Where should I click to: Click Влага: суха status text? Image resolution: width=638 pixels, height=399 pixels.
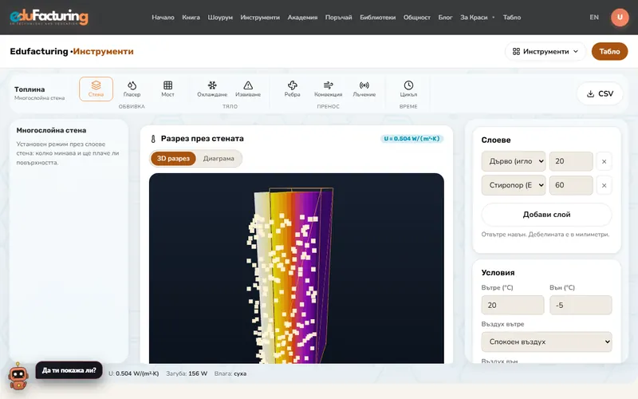coord(230,373)
